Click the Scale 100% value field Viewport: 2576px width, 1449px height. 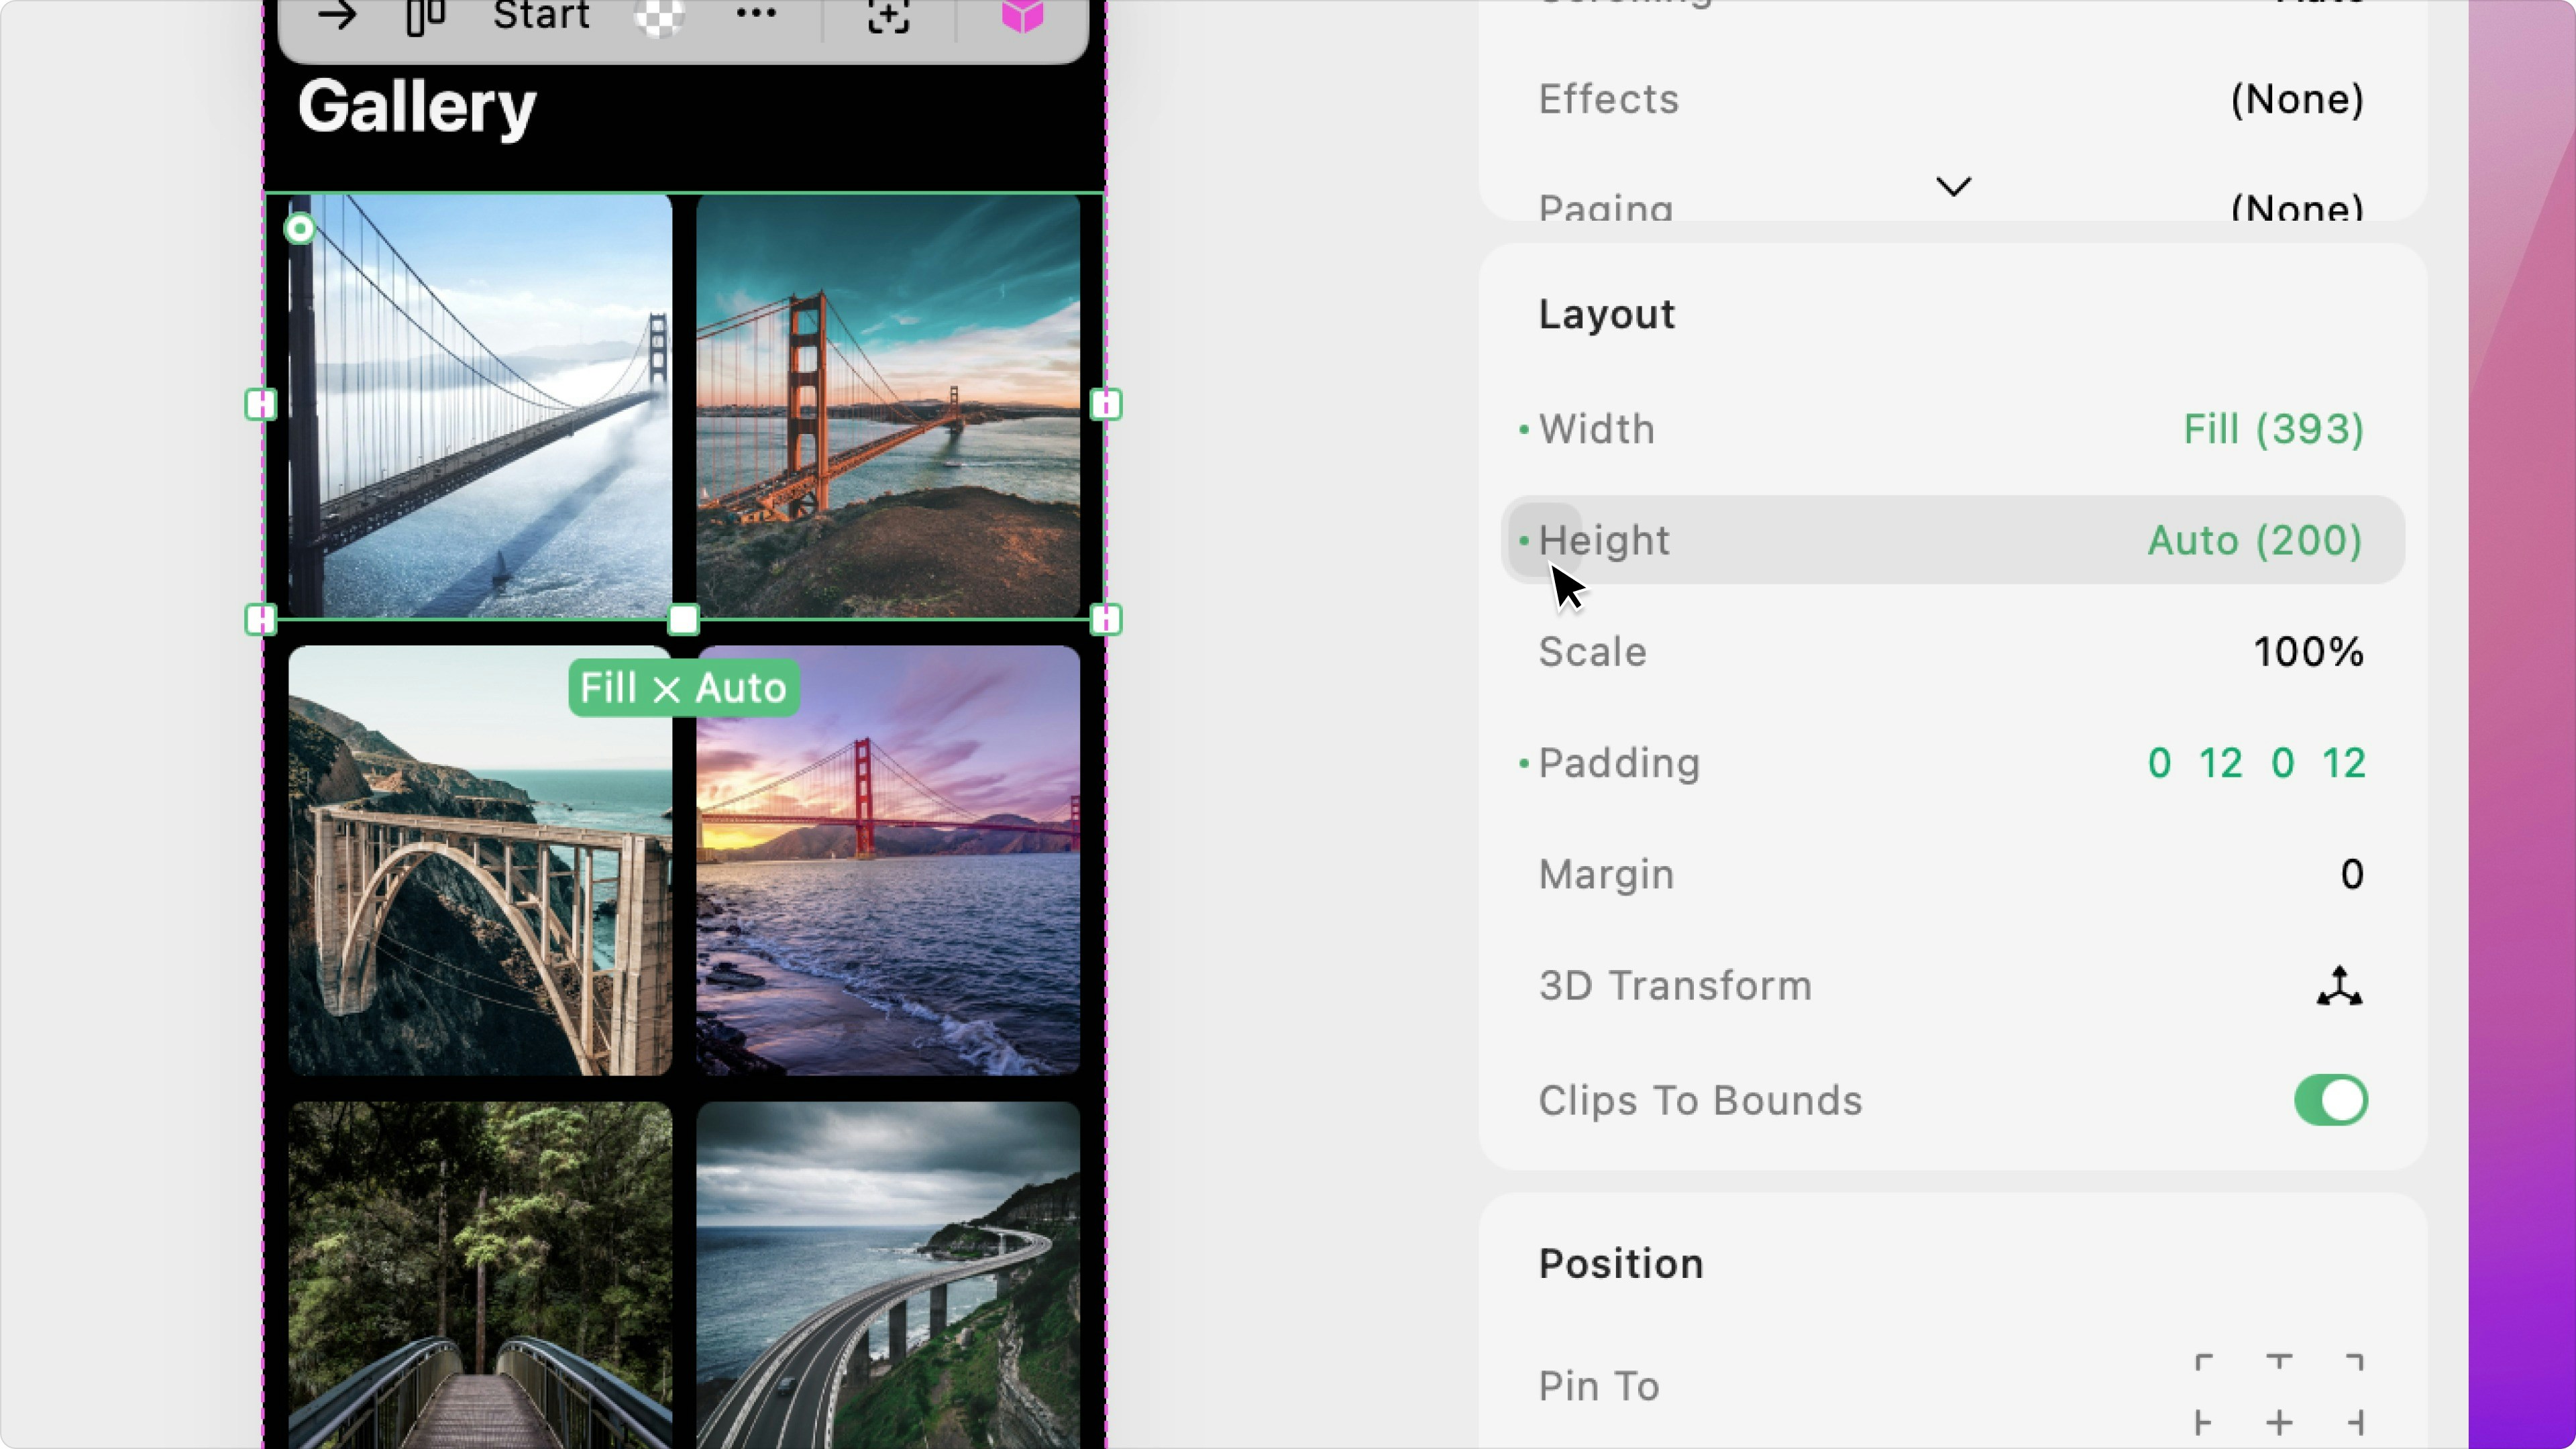point(2308,652)
